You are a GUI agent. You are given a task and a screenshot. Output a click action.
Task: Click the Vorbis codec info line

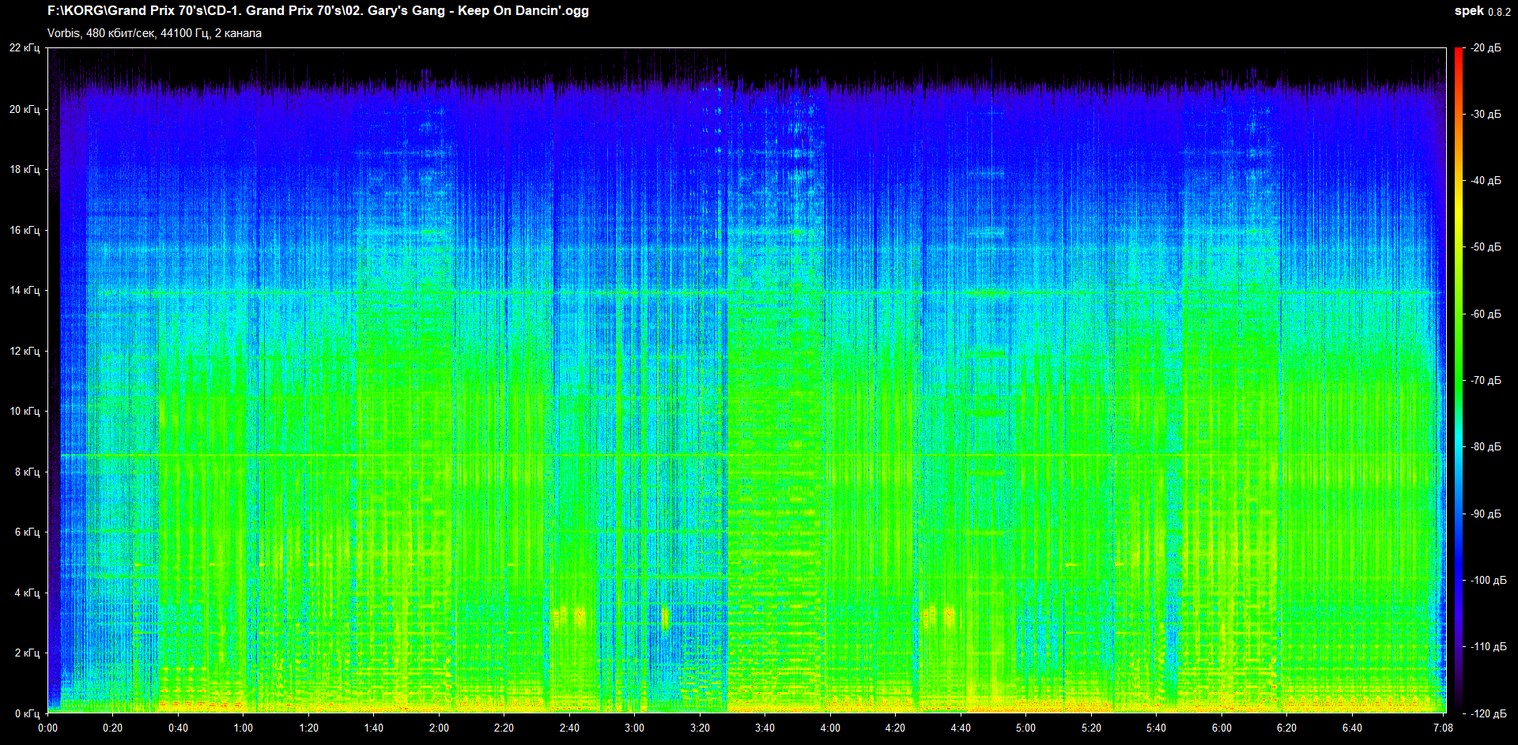154,33
